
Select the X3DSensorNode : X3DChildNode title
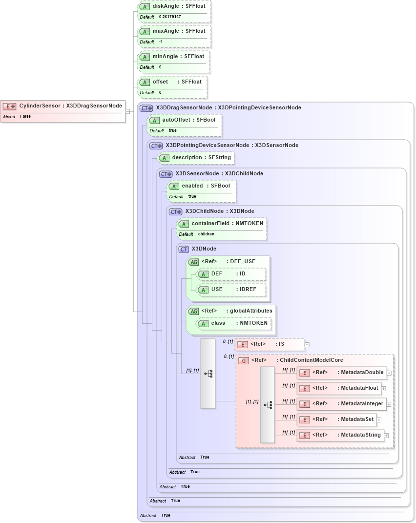(x=219, y=173)
